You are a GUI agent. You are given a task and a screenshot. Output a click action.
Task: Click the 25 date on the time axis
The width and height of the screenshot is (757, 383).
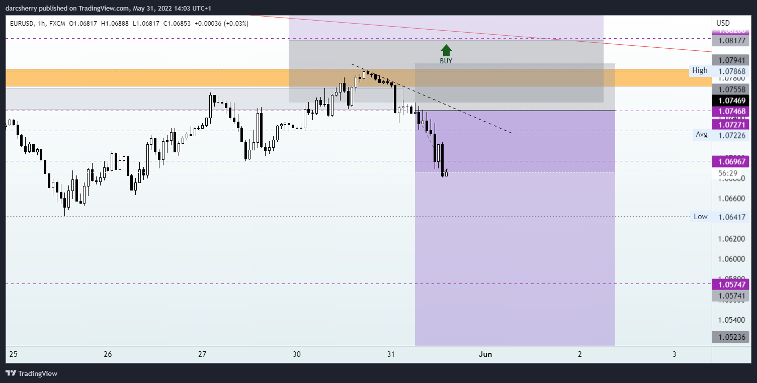pyautogui.click(x=13, y=354)
